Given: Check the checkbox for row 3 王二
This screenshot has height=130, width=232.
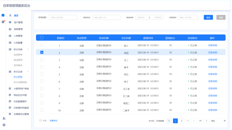Looking at the screenshot, I should click(x=42, y=59).
